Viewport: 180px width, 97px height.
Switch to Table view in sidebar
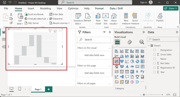point(4,40)
